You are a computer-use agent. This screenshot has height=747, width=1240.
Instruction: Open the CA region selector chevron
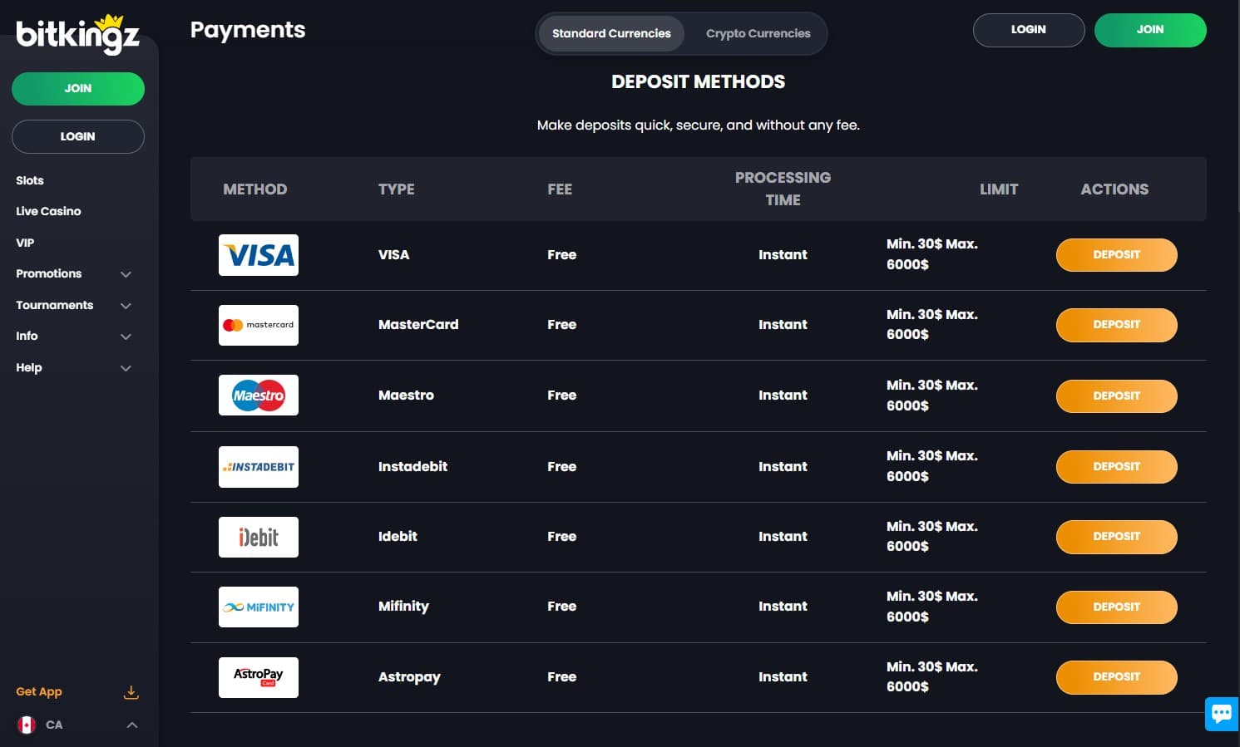[x=131, y=725]
